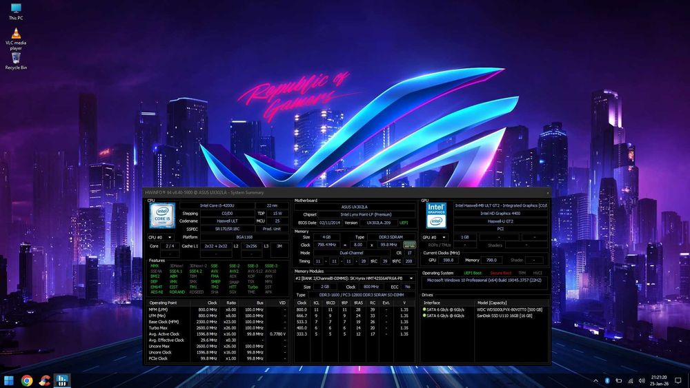Select the HWiNFO taskbar button
Viewport: 690px width, 388px height.
point(62,380)
